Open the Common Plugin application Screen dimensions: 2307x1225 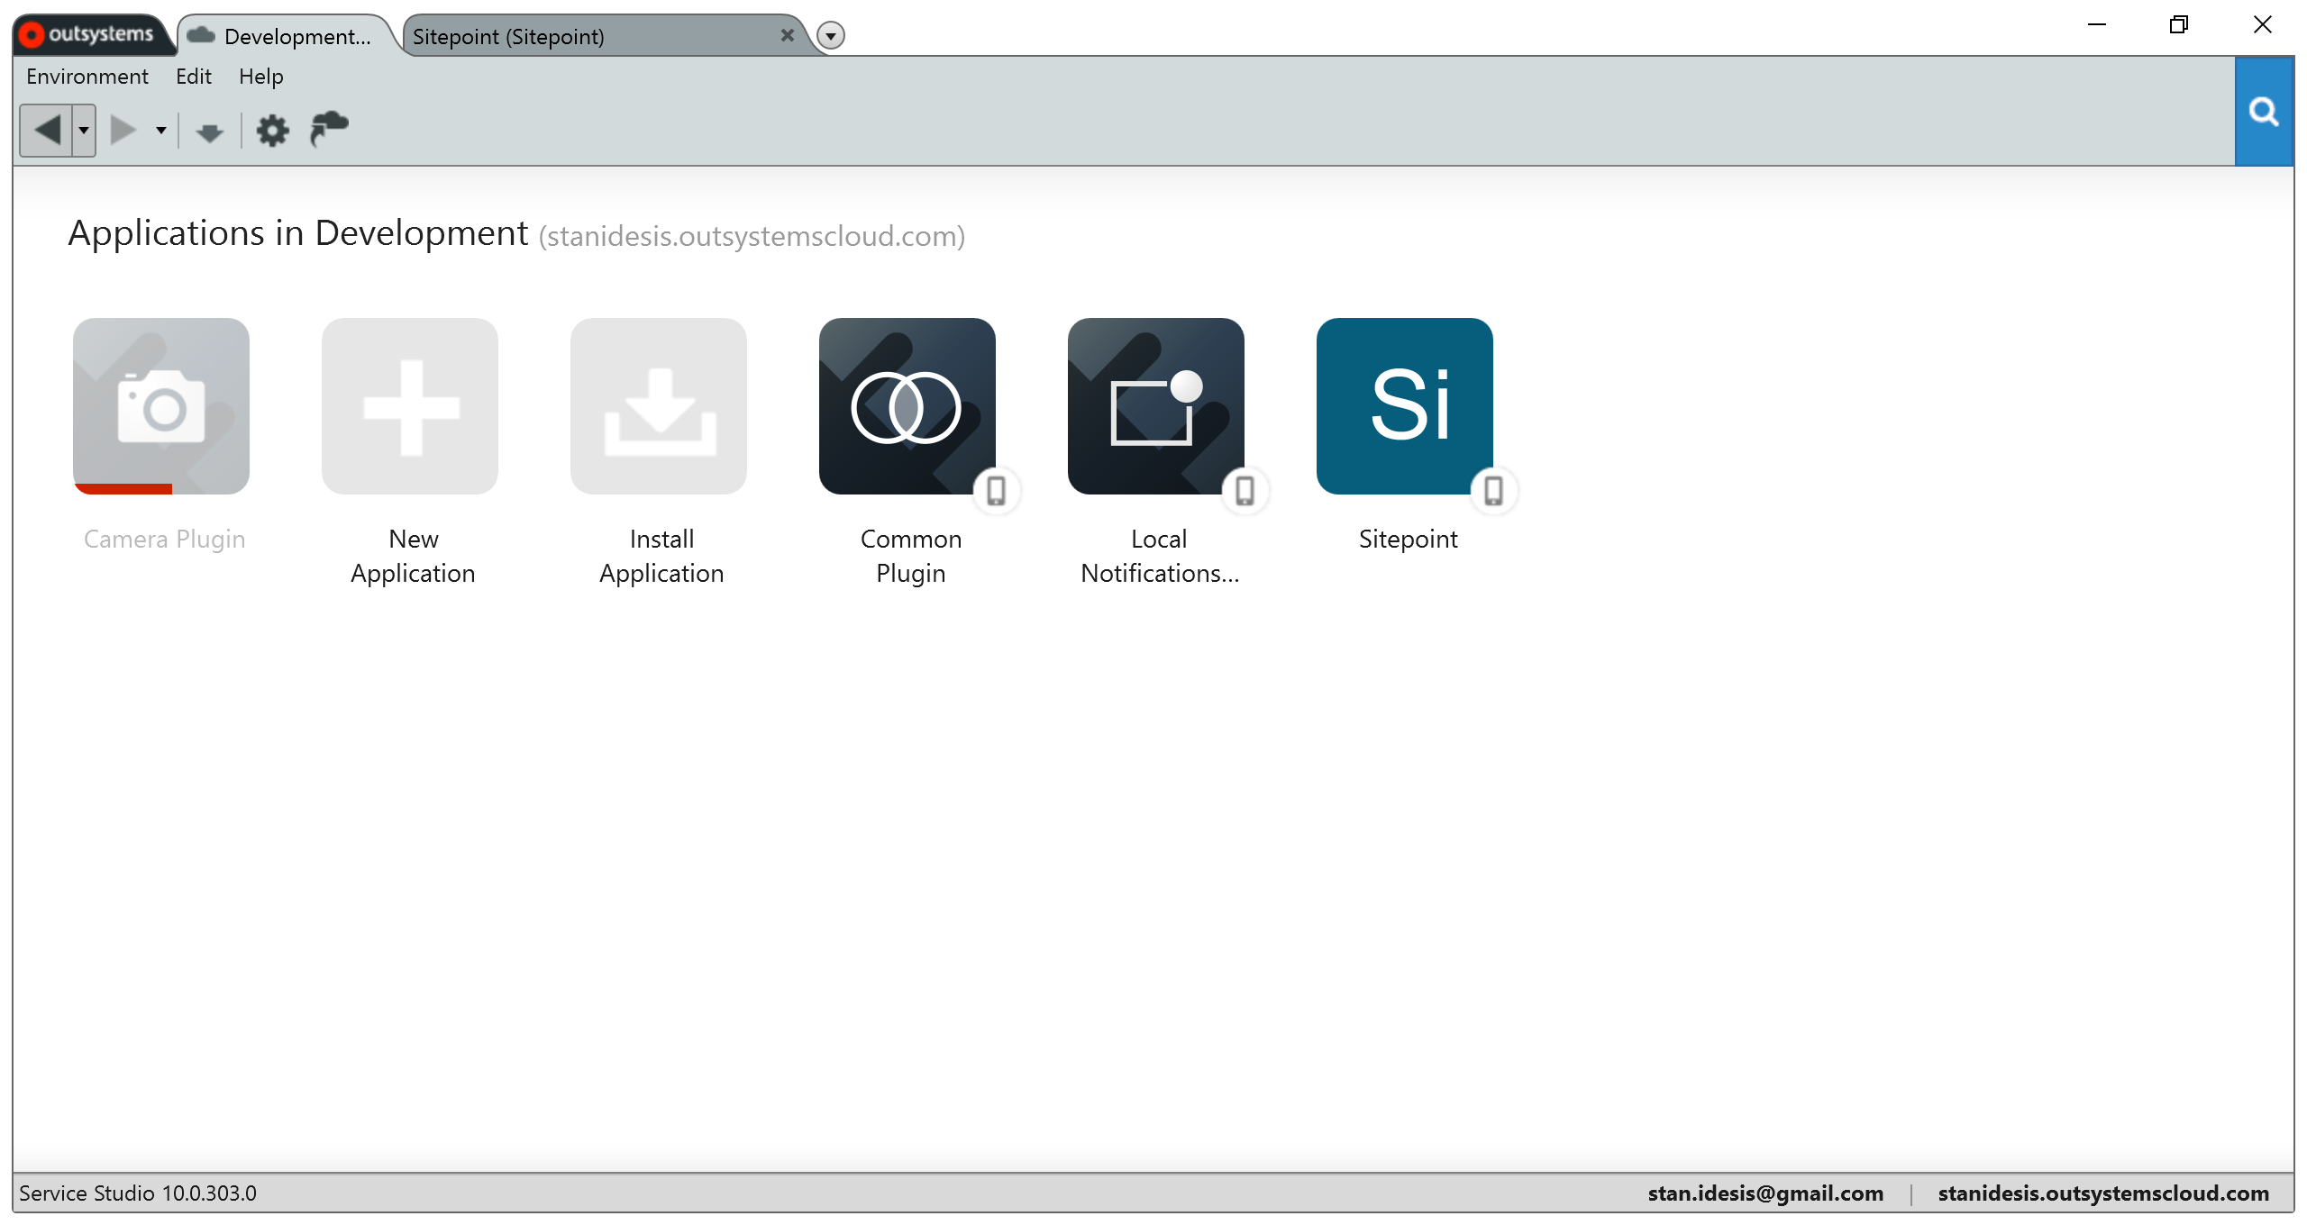(x=907, y=406)
